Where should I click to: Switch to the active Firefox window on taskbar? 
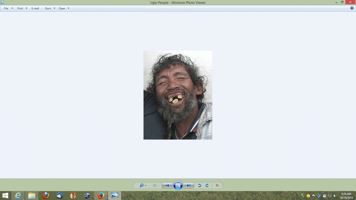tap(101, 195)
